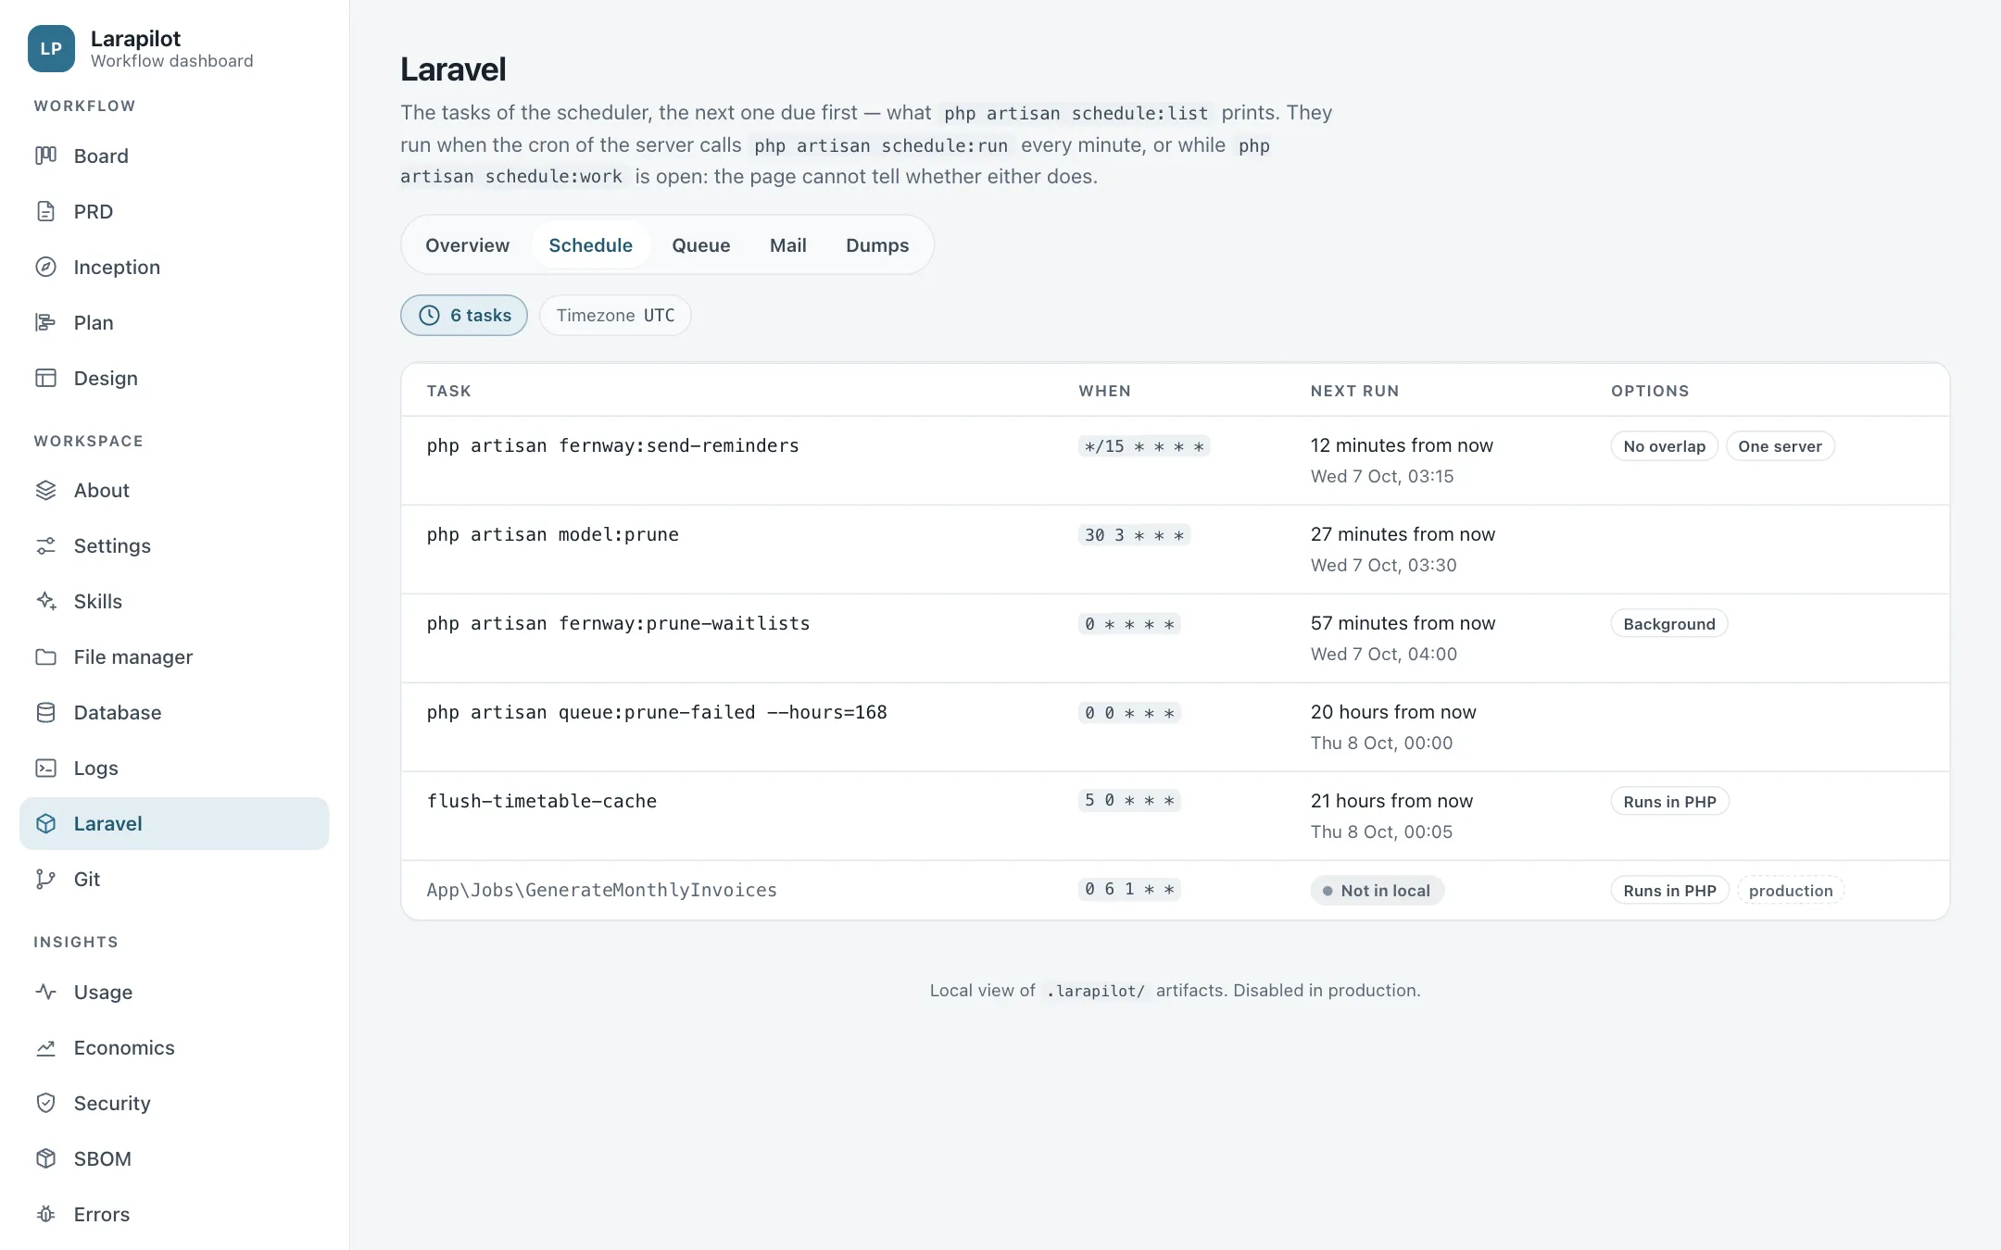
Task: Click the Not in local status
Action: coord(1377,891)
